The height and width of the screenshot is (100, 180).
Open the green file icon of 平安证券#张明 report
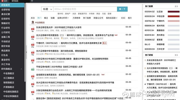coord(33,69)
